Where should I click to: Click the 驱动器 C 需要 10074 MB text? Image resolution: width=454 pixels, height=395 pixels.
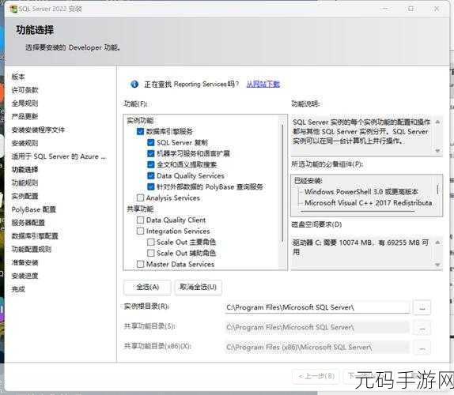[361, 247]
